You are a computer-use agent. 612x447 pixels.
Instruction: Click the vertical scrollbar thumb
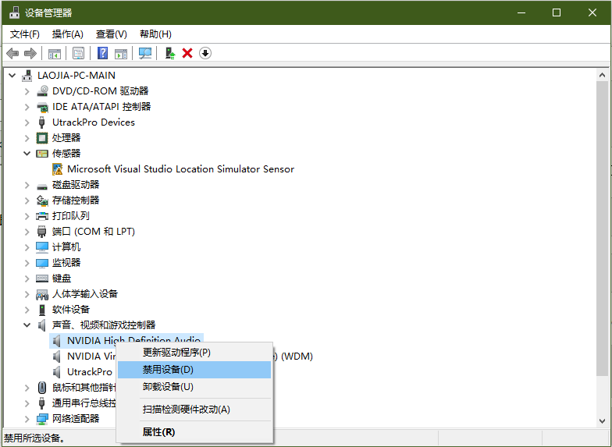(x=602, y=228)
